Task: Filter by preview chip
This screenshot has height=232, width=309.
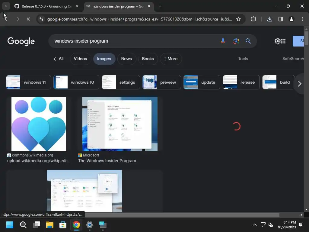Action: [x=162, y=82]
